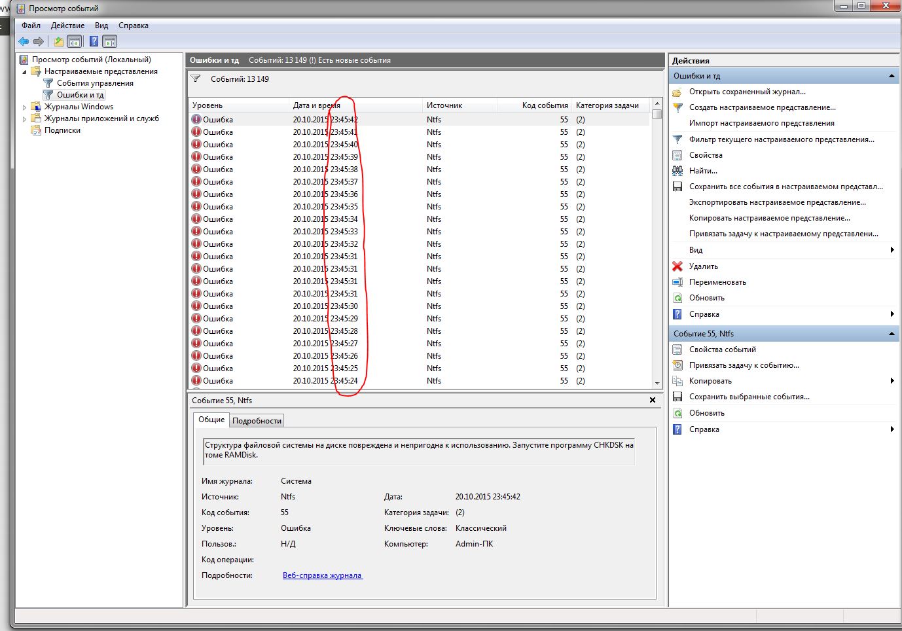Click the red X Удалить icon
Image resolution: width=902 pixels, height=631 pixels.
pyautogui.click(x=677, y=266)
